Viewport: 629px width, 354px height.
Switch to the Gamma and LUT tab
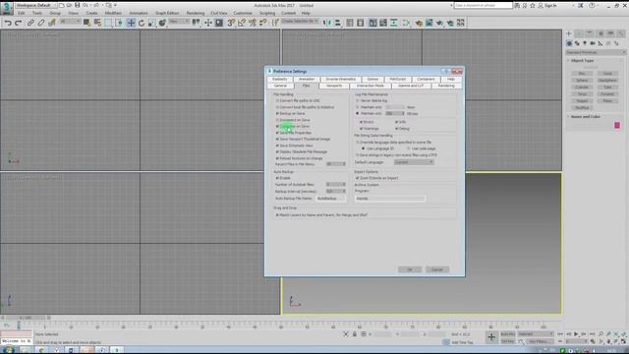[411, 86]
